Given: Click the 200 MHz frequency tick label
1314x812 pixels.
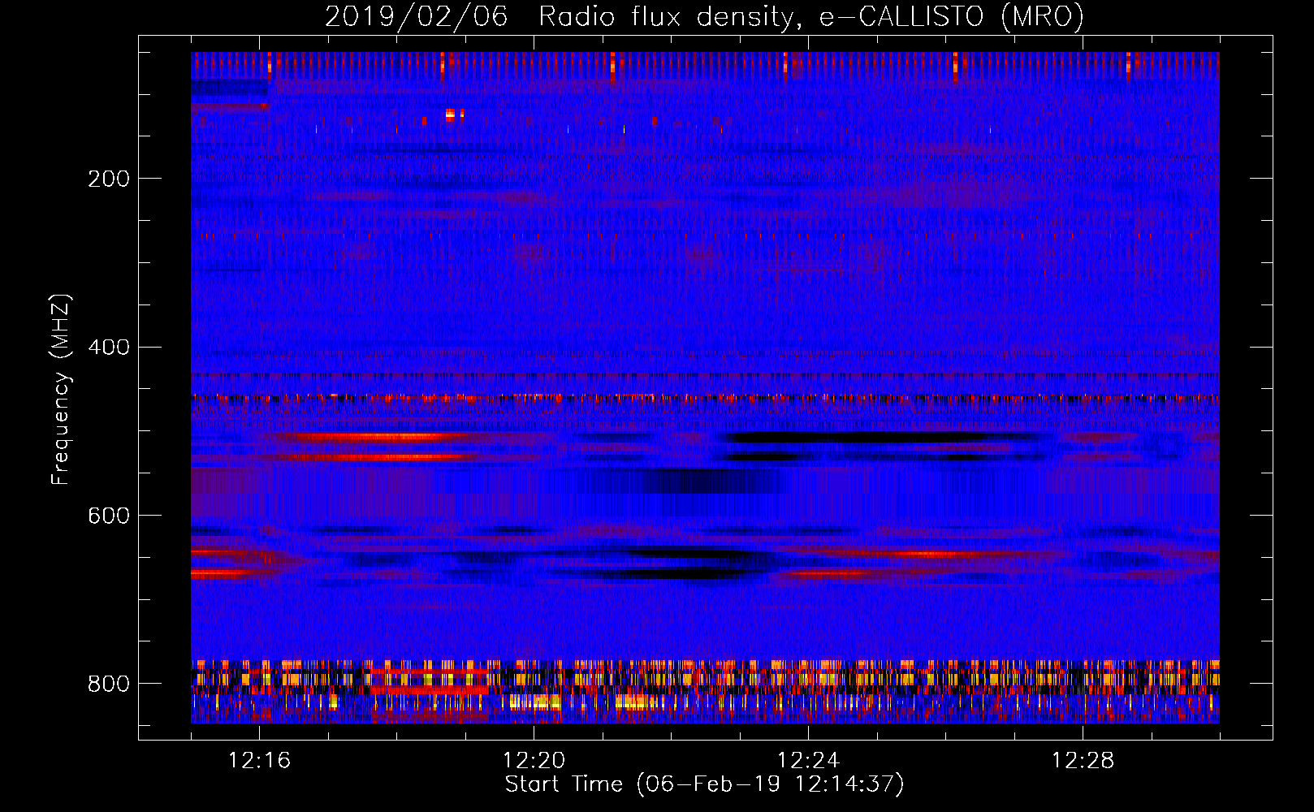Looking at the screenshot, I should 109,179.
